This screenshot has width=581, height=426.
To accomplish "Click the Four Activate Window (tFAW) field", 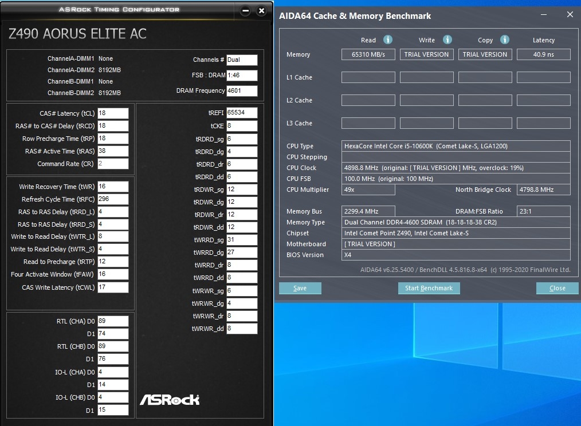I will tap(113, 274).
